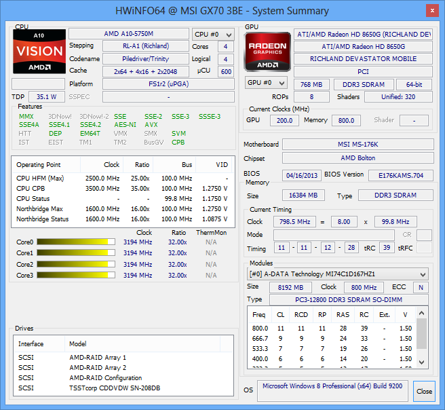Click the GPU clock value 200.0
Screen dimensions: 445x410
point(284,120)
